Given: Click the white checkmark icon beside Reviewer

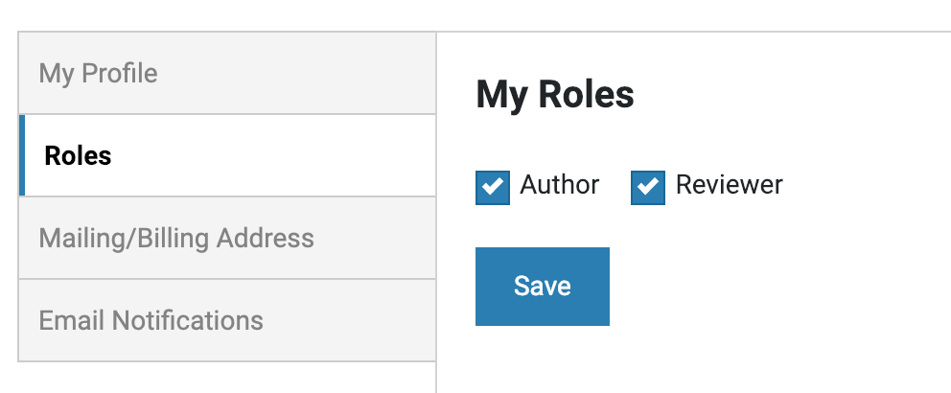Looking at the screenshot, I should tap(648, 188).
